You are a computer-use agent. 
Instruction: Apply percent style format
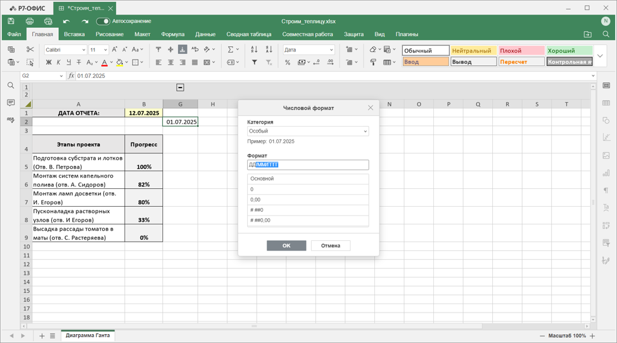click(288, 62)
